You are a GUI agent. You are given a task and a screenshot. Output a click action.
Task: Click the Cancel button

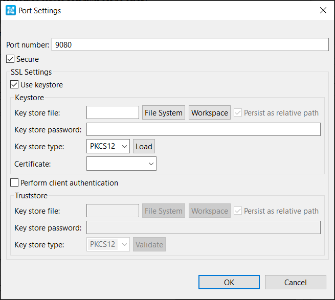click(x=296, y=282)
